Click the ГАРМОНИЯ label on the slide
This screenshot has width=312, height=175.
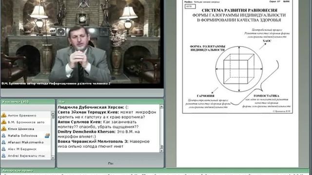[206, 96]
